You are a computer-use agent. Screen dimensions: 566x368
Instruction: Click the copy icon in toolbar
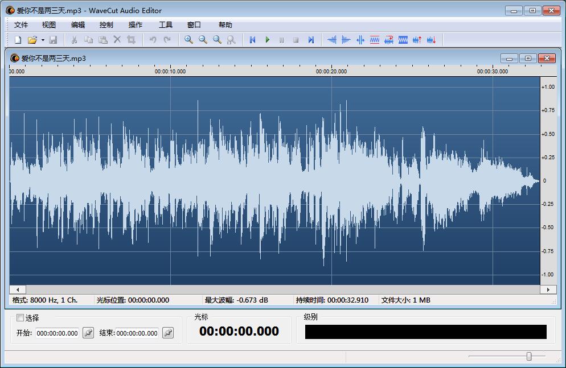tap(88, 40)
